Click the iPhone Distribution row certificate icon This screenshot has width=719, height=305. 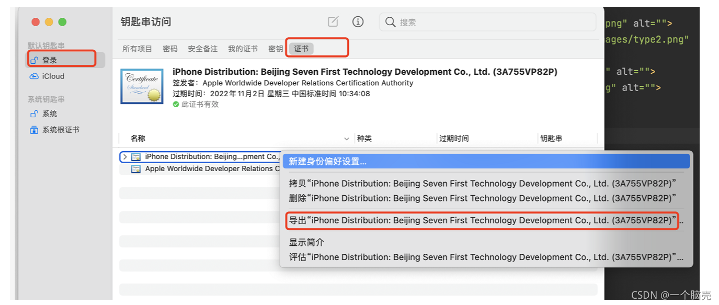pyautogui.click(x=136, y=157)
